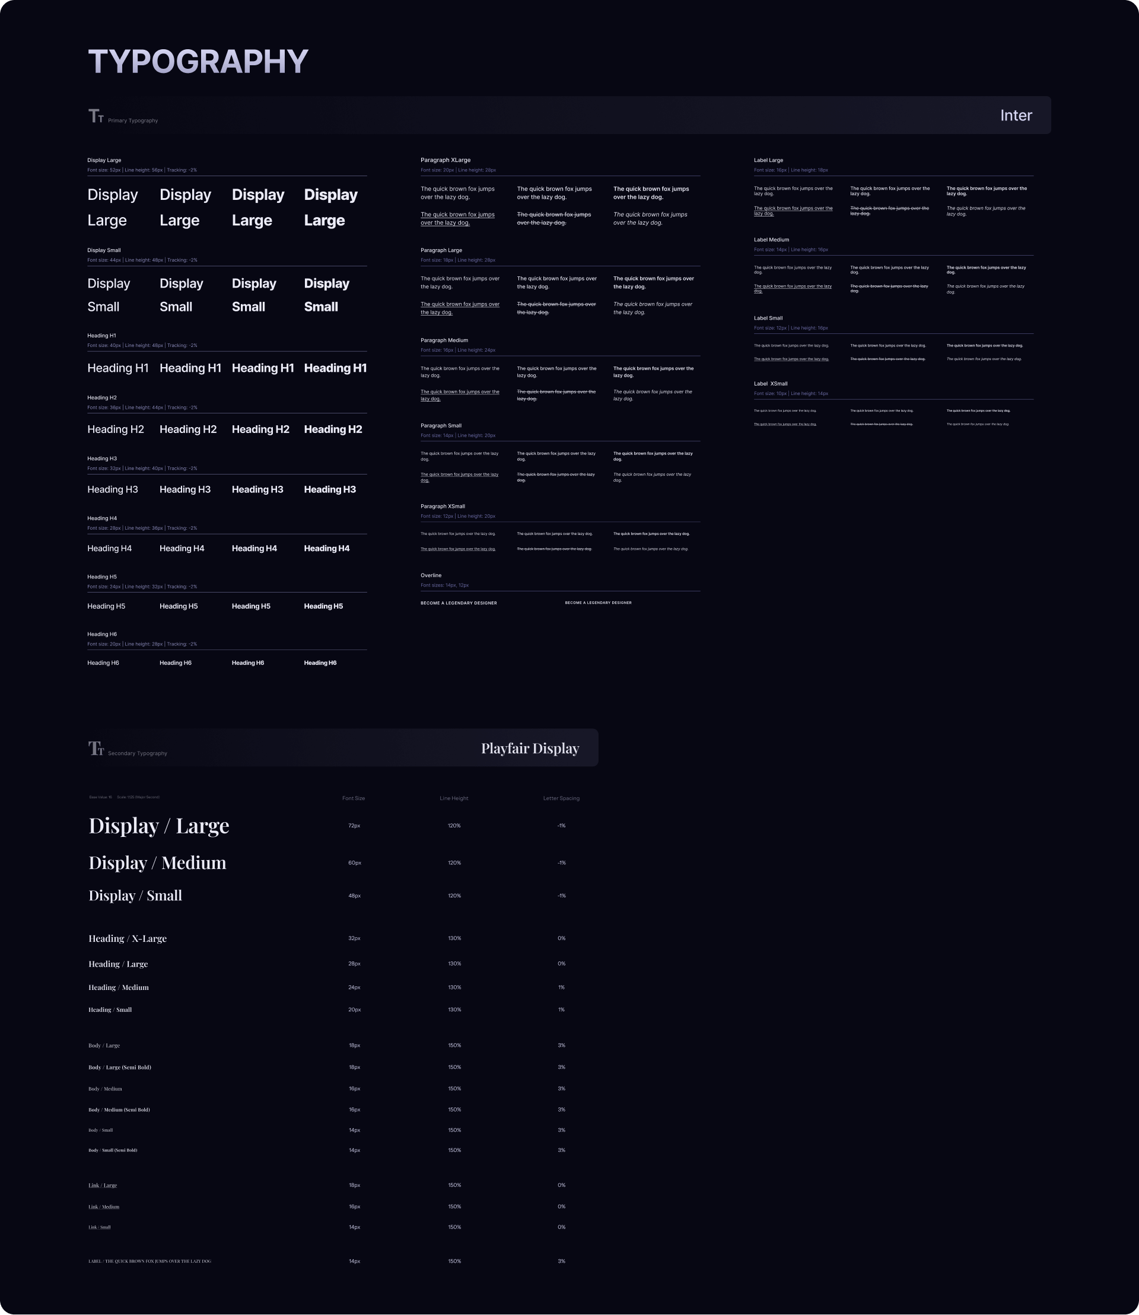Select the "Label Large" section label

(x=768, y=160)
